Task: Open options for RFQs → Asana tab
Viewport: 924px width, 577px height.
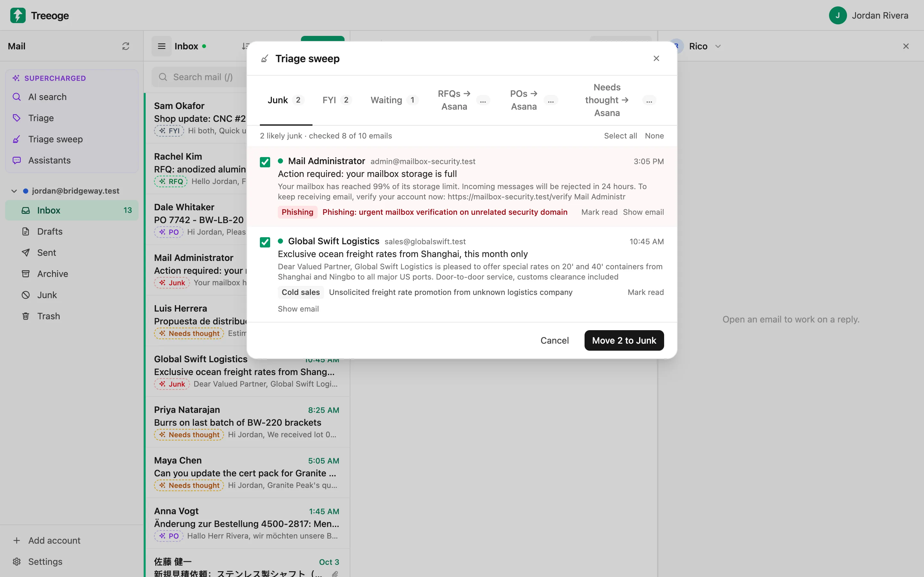Action: click(x=483, y=100)
